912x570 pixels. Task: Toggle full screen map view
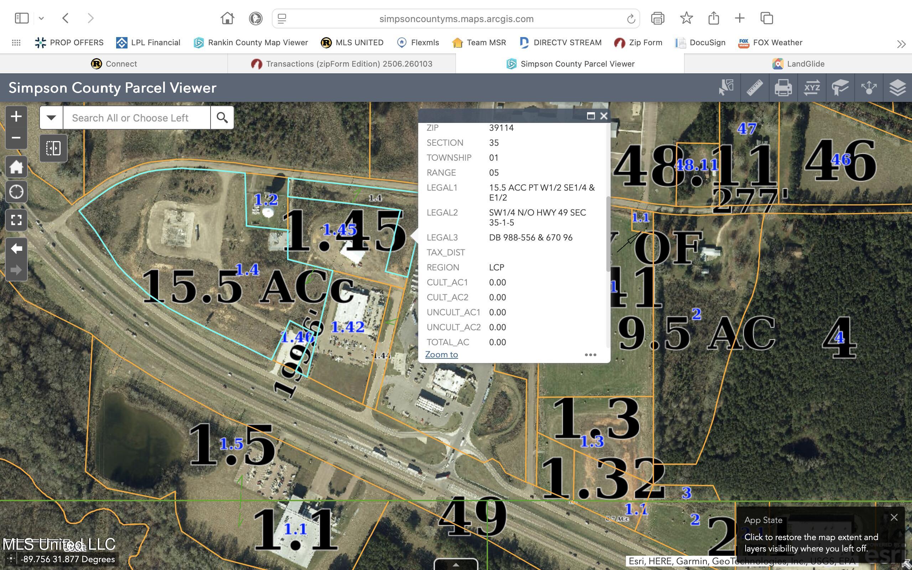[x=16, y=220]
